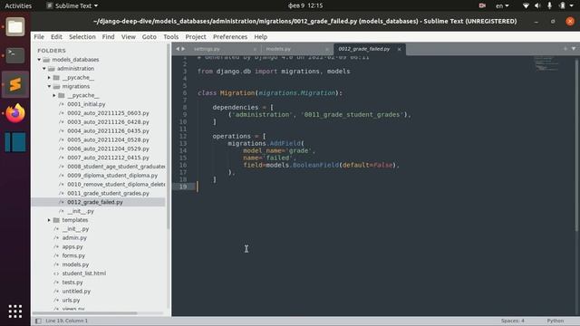Screen dimensions: 580x326
Task: Click the microphone indicator icon
Action: pos(550,5)
